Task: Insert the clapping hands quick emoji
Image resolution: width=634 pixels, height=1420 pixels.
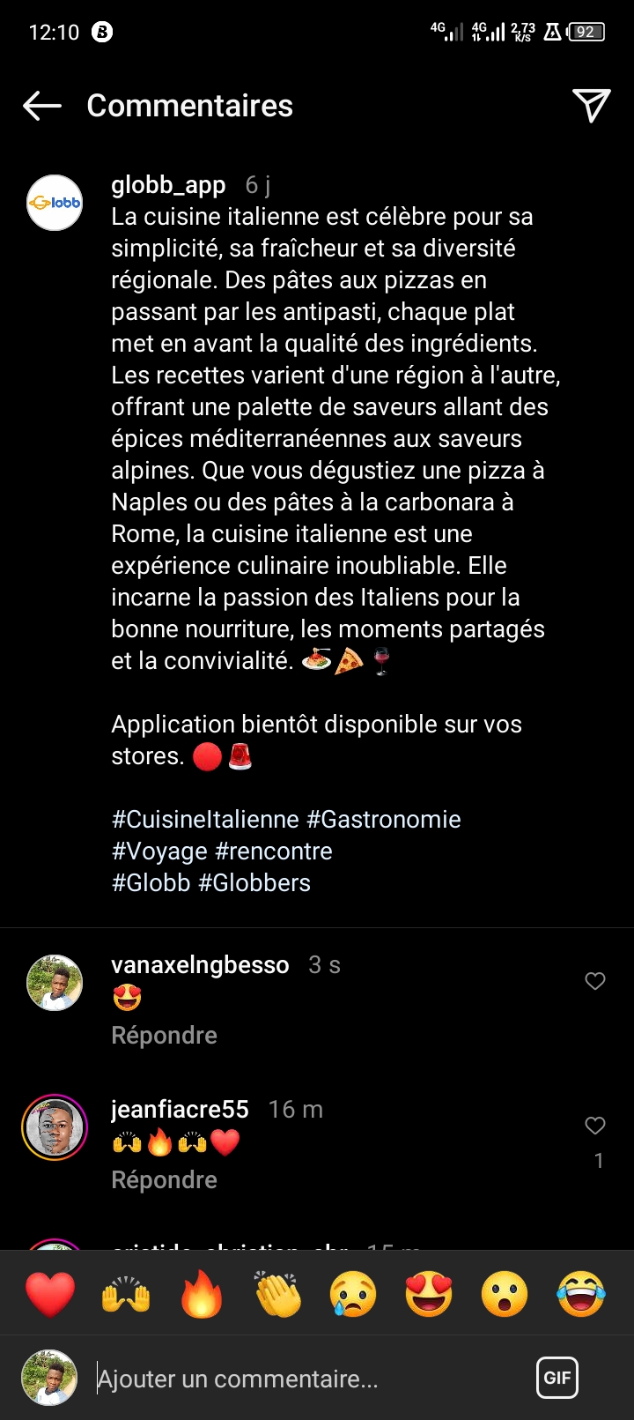Action: [x=277, y=1293]
